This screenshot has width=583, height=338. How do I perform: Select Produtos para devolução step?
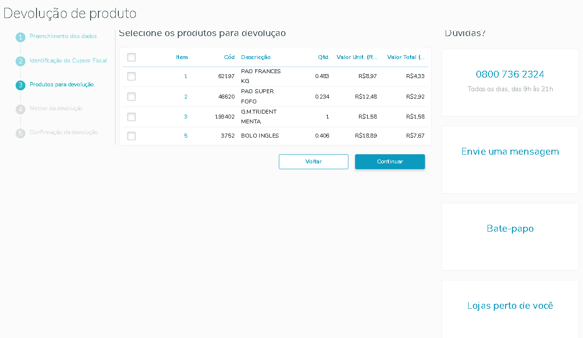coord(62,84)
